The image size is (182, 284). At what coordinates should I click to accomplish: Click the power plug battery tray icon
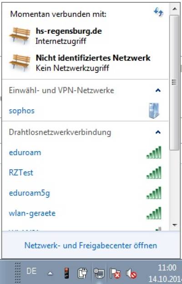tap(82, 273)
